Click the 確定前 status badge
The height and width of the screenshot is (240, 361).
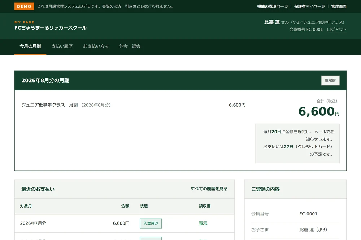click(x=330, y=80)
